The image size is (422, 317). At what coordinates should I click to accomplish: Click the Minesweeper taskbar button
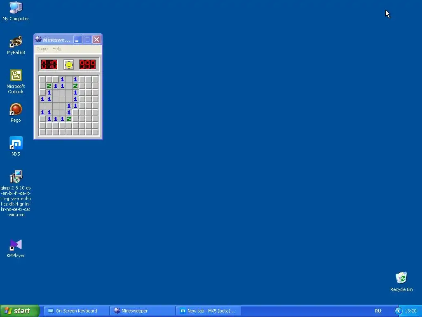[142, 311]
